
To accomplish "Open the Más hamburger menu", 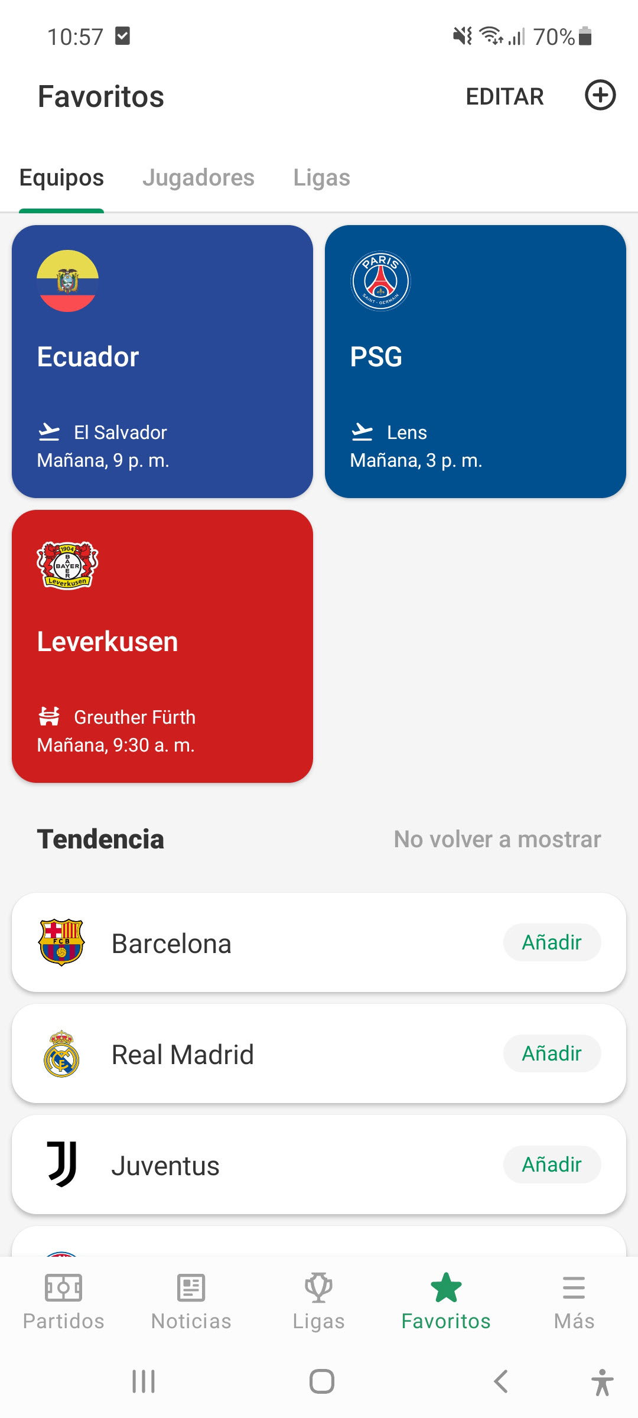I will 574,1288.
